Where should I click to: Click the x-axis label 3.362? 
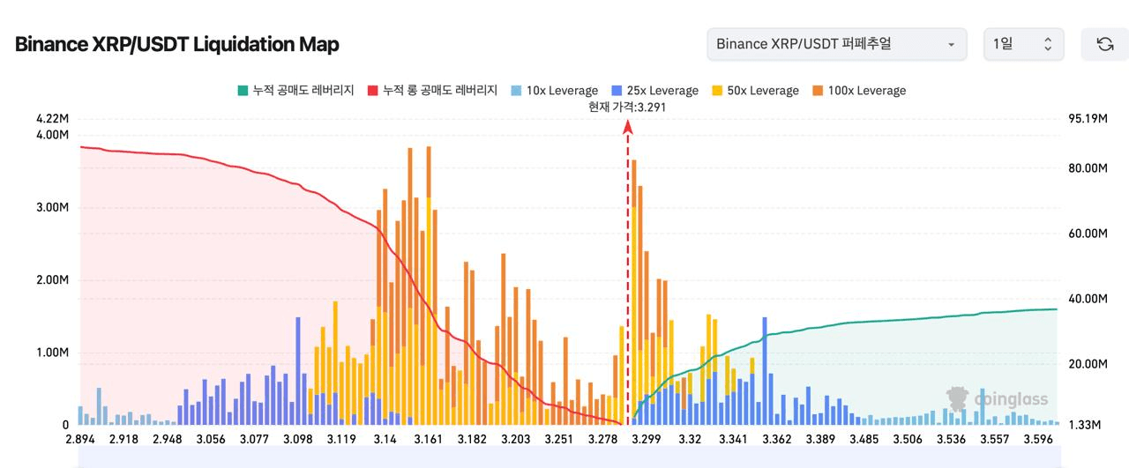click(x=777, y=439)
